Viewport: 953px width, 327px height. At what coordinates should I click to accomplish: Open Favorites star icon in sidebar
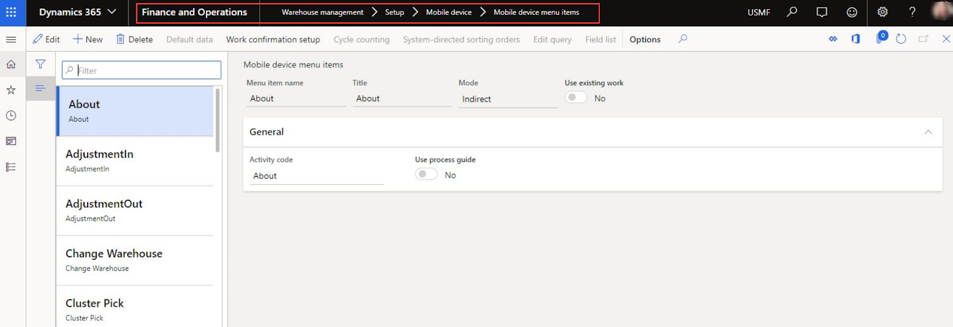coord(11,90)
